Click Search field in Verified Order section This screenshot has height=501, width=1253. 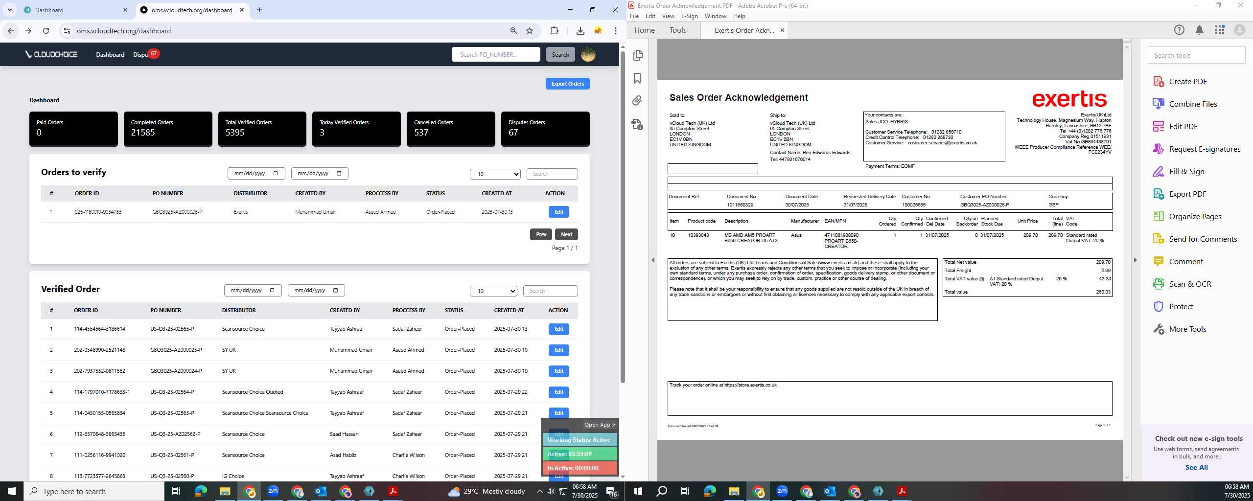point(550,291)
